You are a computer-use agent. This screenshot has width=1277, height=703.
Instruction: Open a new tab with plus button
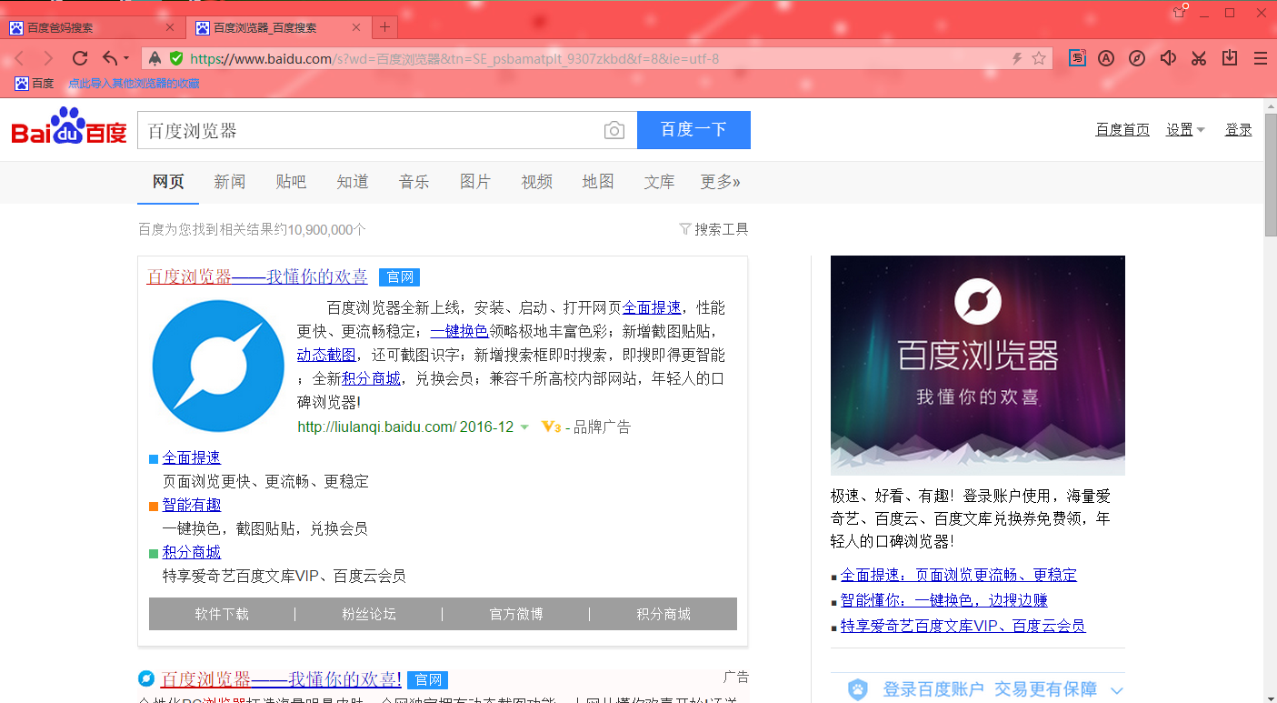tap(385, 27)
